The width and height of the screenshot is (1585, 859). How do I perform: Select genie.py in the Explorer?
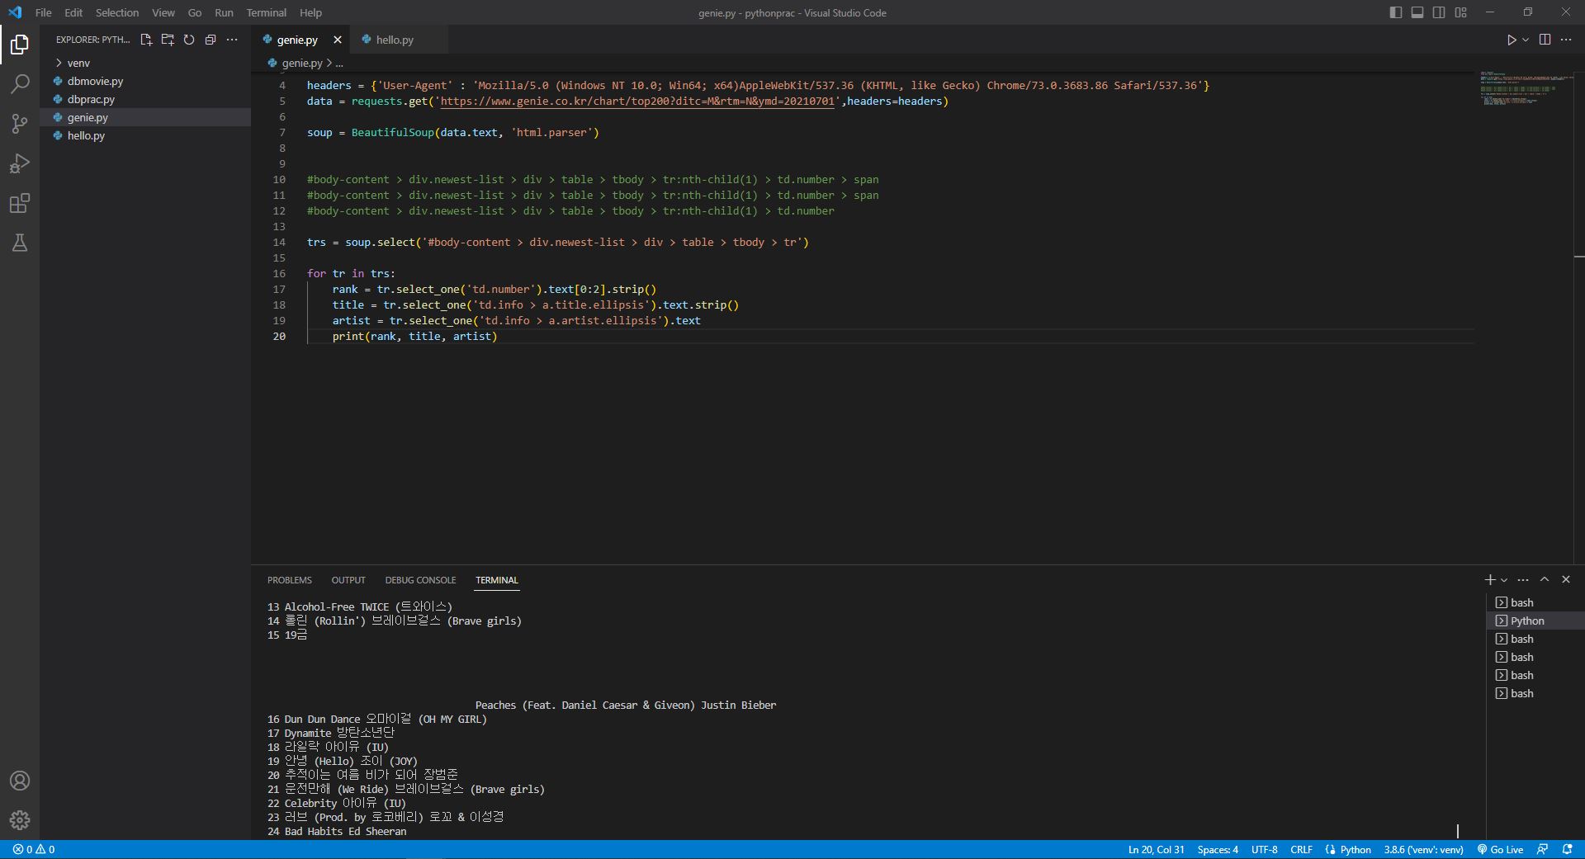tap(145, 117)
